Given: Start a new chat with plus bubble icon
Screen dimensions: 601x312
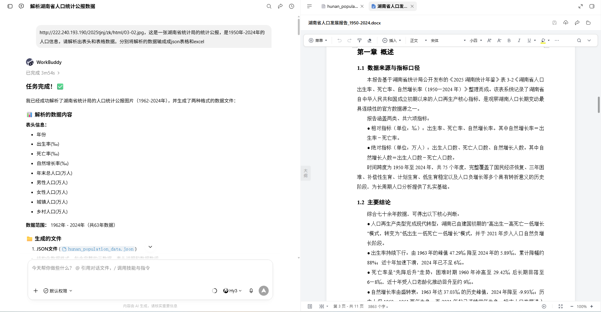Looking at the screenshot, I should 21,6.
